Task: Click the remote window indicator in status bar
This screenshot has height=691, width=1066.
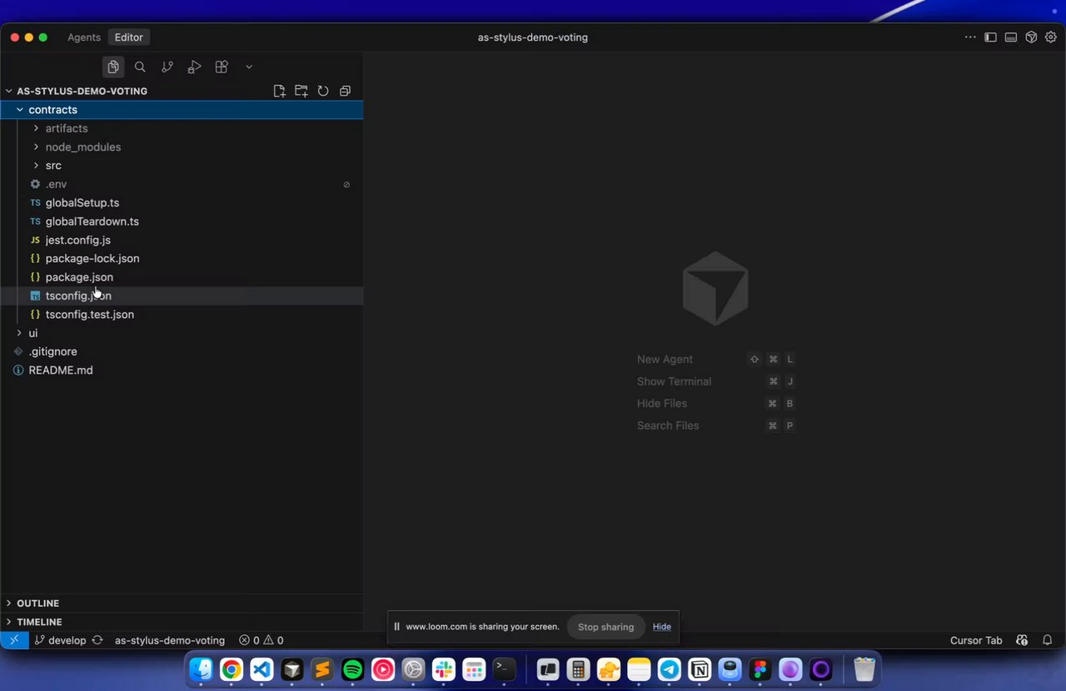Action: click(x=14, y=640)
